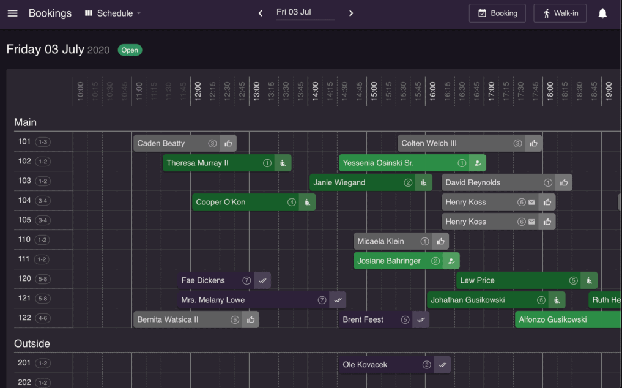This screenshot has height=388, width=622.
Task: Open the hamburger navigation menu
Action: pos(13,13)
